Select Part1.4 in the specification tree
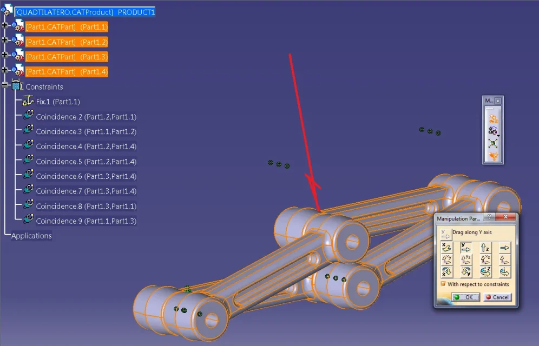 click(67, 72)
